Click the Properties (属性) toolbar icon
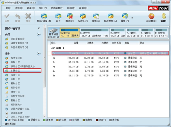This screenshot has height=127, width=171. pos(125,16)
